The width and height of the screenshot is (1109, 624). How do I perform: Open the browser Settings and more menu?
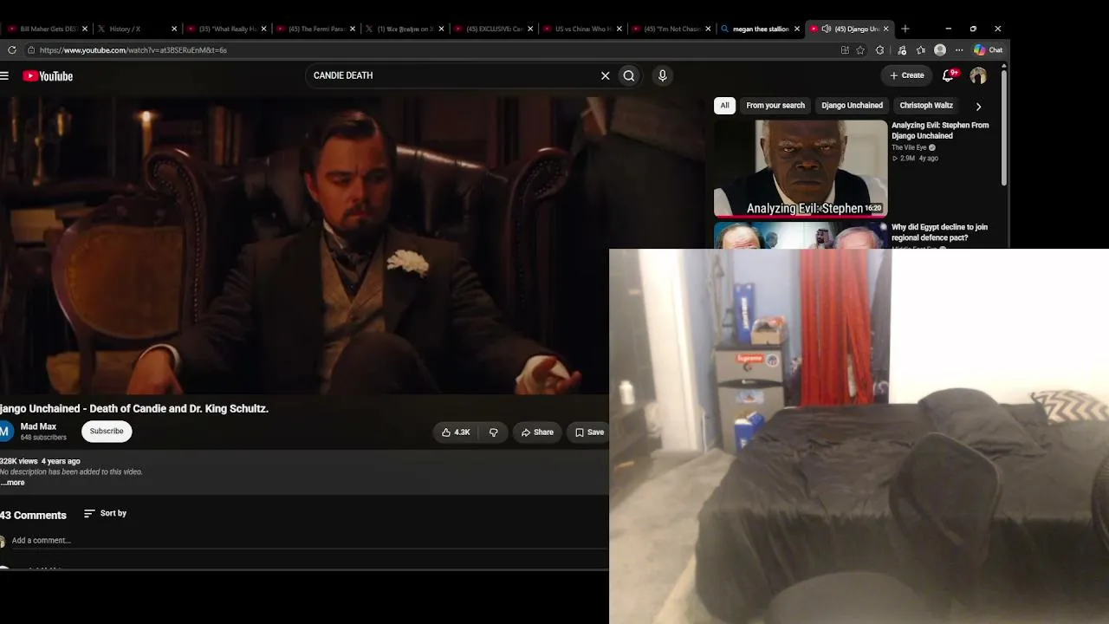click(x=959, y=50)
